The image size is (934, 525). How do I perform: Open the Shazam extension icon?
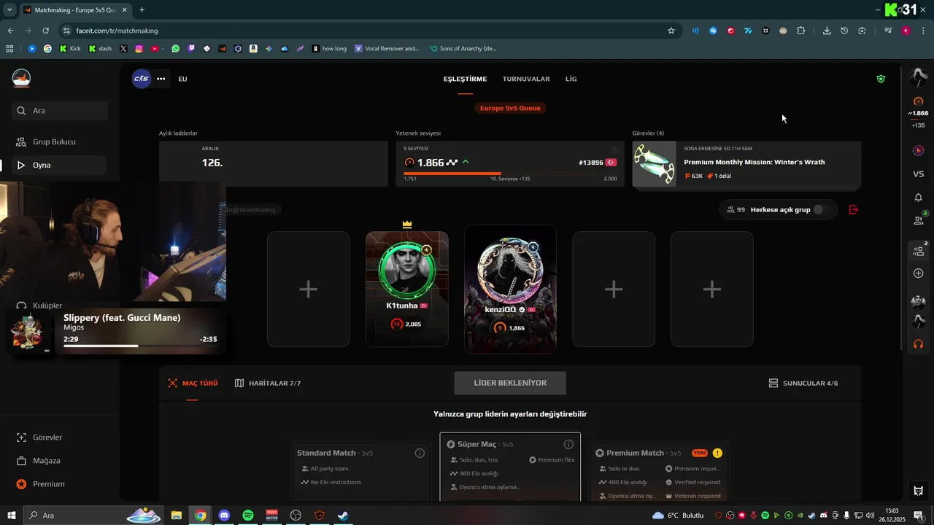[713, 31]
